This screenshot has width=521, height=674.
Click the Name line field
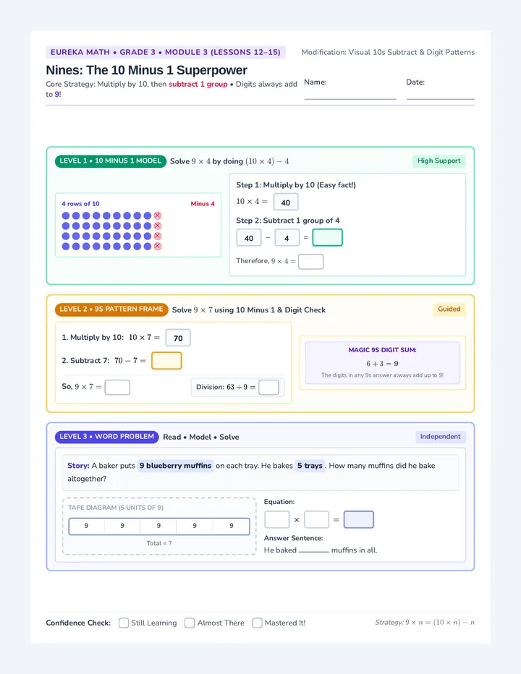point(350,94)
